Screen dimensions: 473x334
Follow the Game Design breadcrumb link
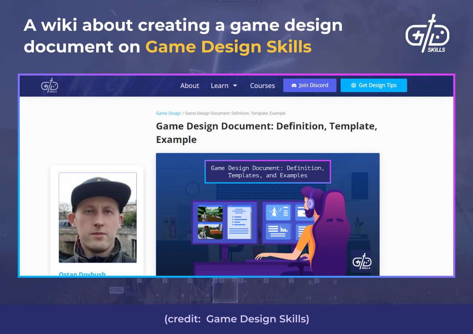click(169, 113)
